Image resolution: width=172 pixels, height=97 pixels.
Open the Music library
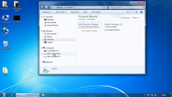49,37
